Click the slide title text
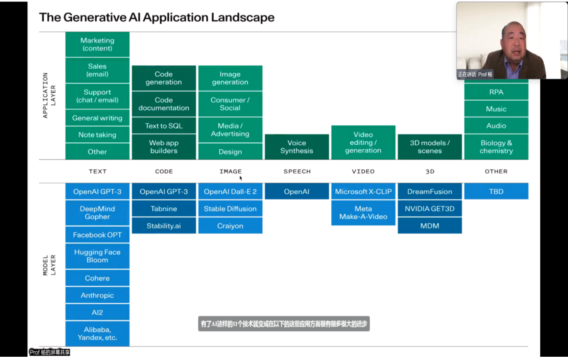This screenshot has height=357, width=568. [x=157, y=17]
